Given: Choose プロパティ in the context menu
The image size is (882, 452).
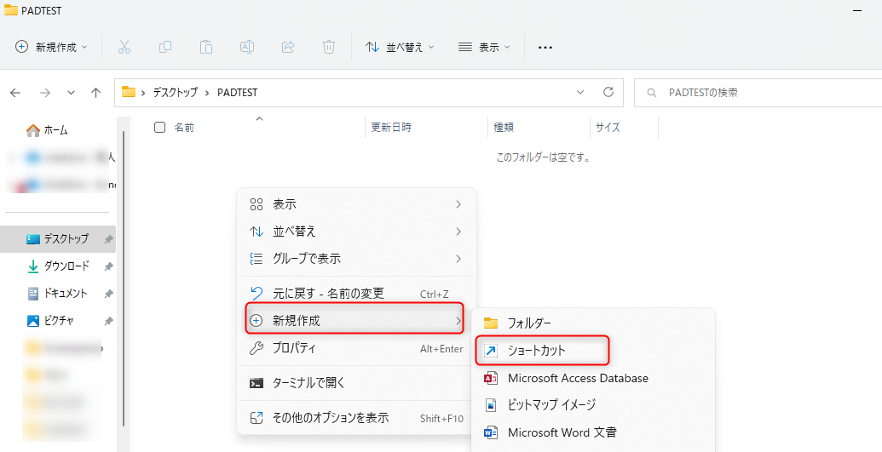Looking at the screenshot, I should [357, 348].
